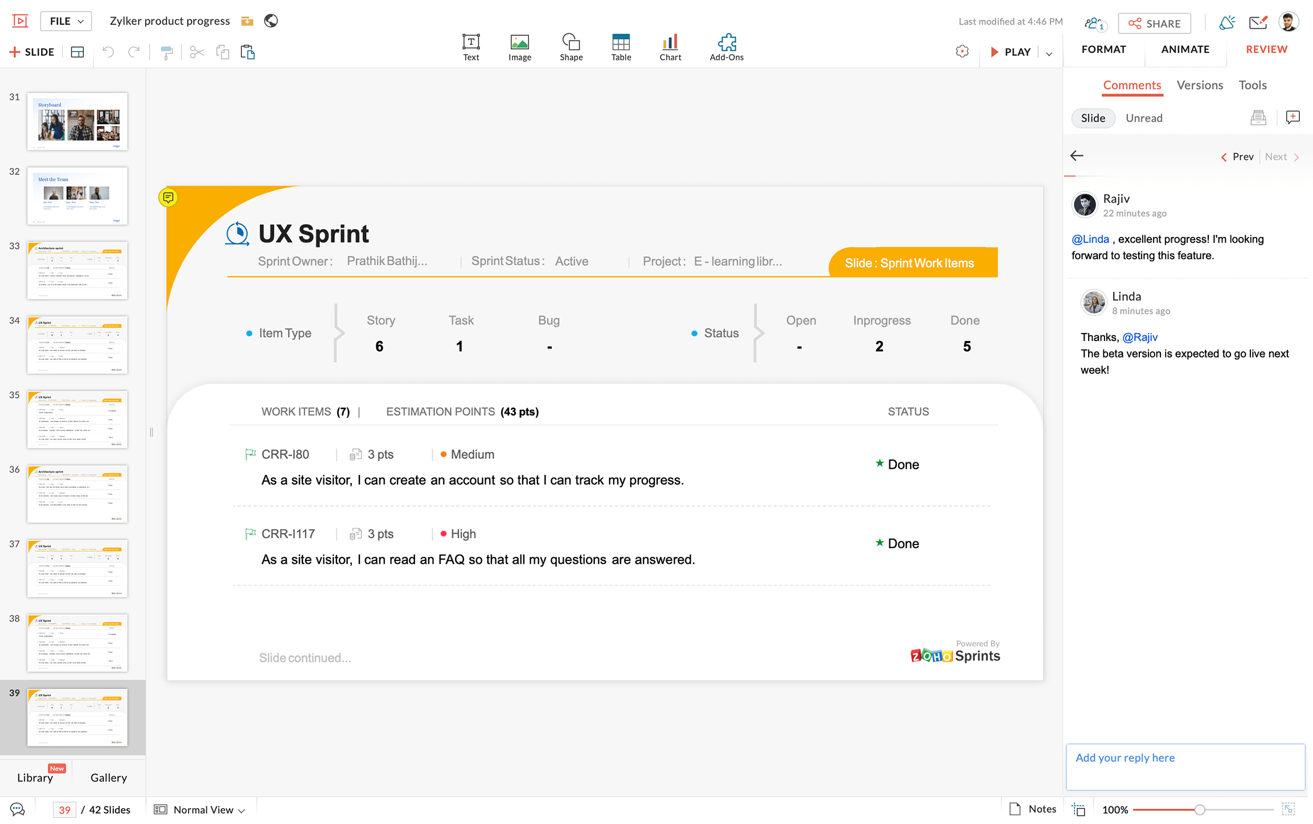Switch to the REVIEW tab
The width and height of the screenshot is (1313, 824).
point(1266,50)
